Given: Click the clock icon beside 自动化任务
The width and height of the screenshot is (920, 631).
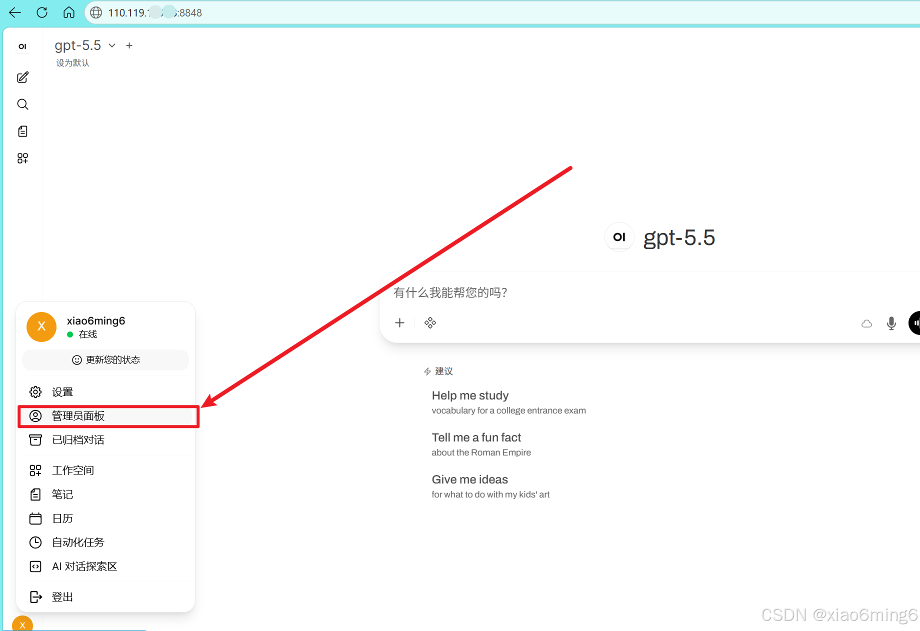Looking at the screenshot, I should pos(35,542).
